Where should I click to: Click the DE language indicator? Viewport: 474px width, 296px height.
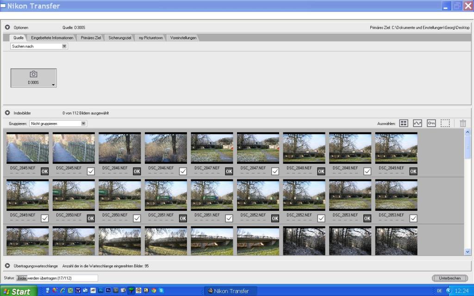click(439, 291)
